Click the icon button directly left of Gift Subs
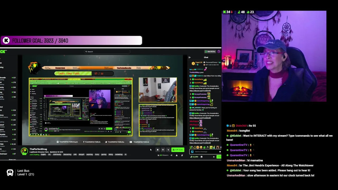This screenshot has height=190, width=338. [168, 150]
